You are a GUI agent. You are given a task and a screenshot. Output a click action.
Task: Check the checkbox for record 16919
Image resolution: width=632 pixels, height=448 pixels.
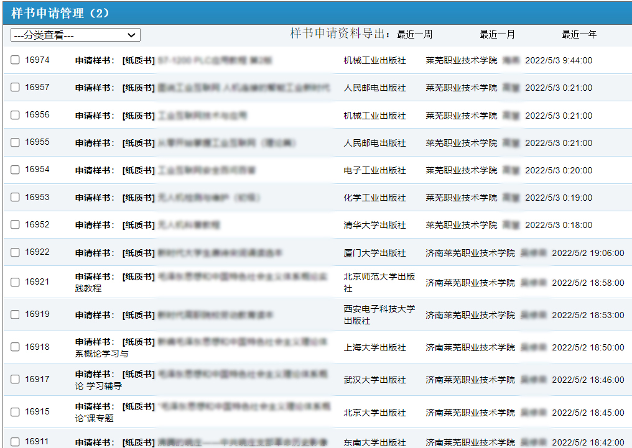pos(15,314)
